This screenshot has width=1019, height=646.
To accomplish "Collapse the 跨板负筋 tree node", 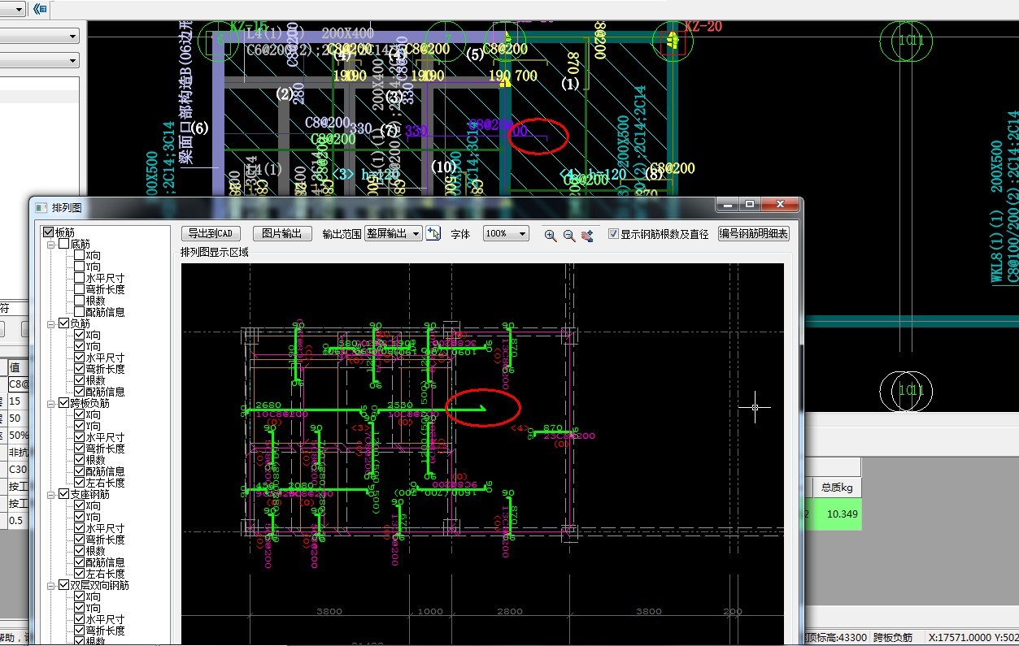I will point(51,403).
